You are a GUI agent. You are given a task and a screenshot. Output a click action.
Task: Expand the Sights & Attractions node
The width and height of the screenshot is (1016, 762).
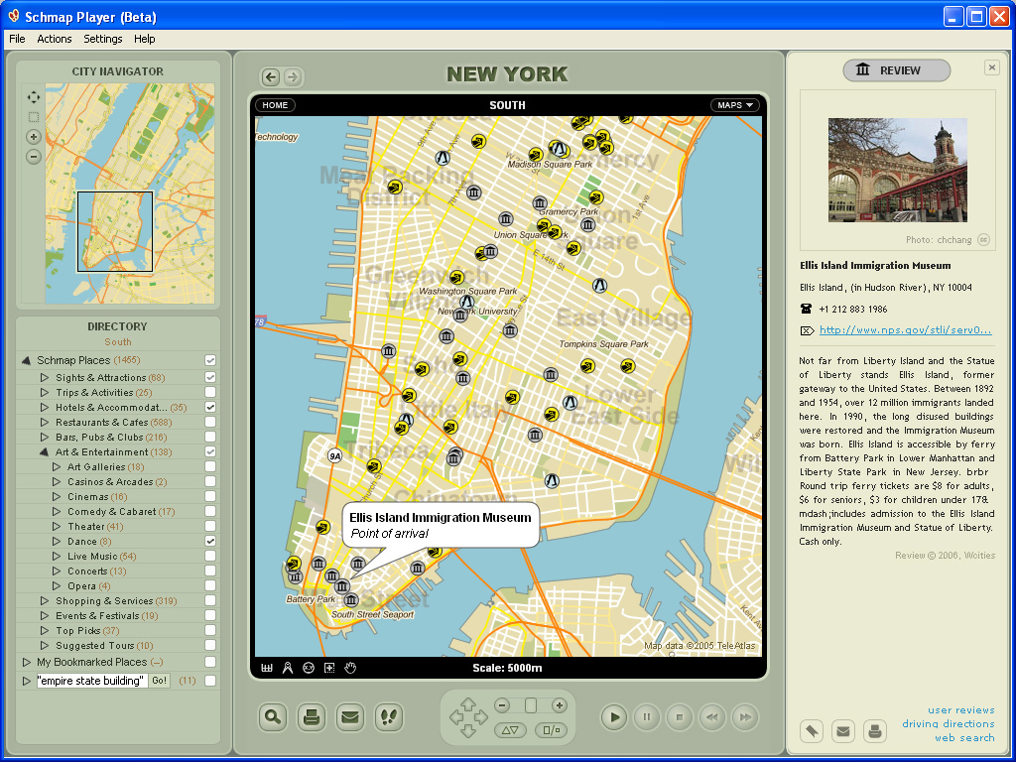click(44, 377)
